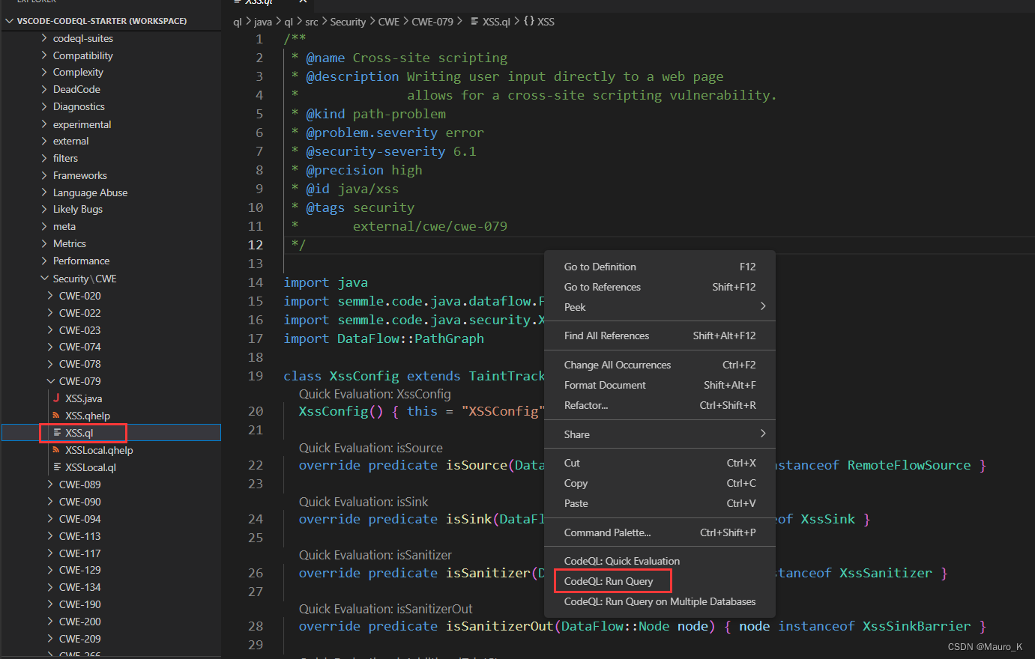Click the braces symbol icon in the breadcrumb
The image size is (1035, 659).
(x=529, y=22)
